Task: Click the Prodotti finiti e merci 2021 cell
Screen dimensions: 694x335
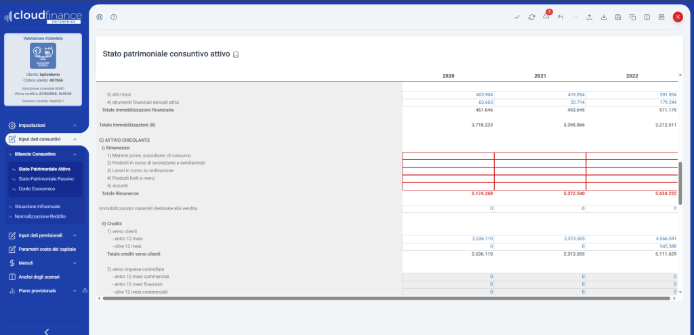Action: pyautogui.click(x=540, y=178)
